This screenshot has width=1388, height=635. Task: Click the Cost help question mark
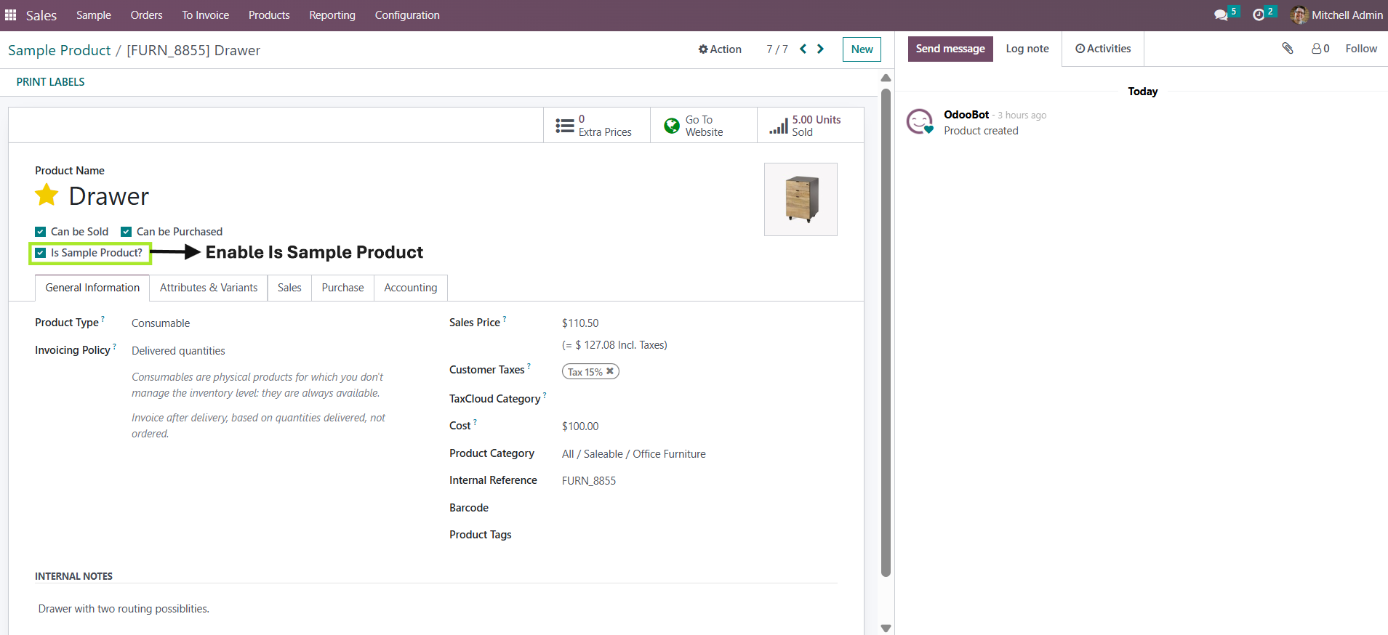(475, 422)
